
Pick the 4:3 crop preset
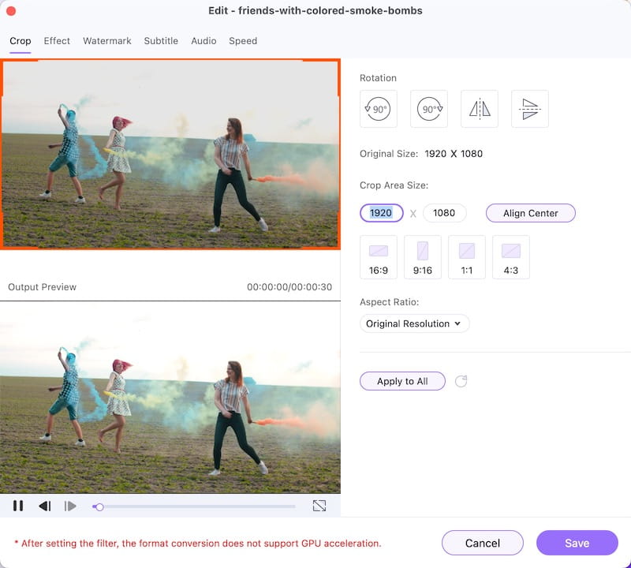click(511, 257)
